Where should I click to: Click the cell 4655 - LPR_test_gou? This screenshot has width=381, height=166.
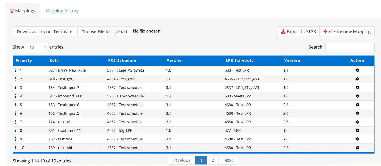point(242,79)
